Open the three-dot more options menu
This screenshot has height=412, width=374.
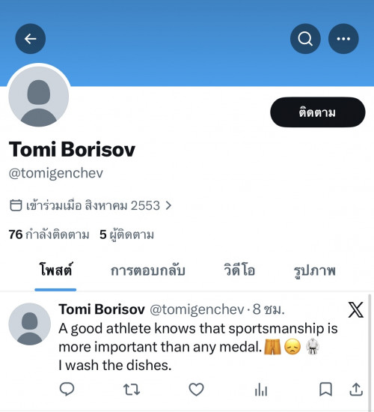pos(343,39)
